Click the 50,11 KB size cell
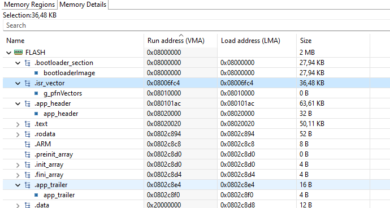 pos(312,124)
